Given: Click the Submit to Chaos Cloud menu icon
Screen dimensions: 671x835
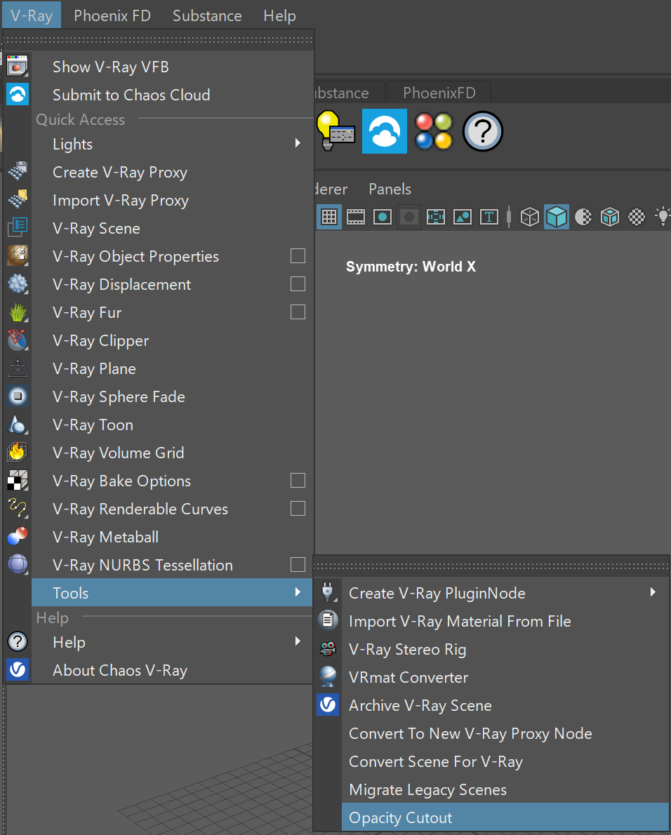Looking at the screenshot, I should point(17,94).
